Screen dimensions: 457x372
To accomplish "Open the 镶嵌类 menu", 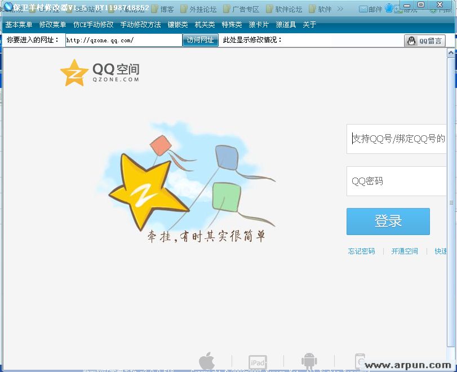I will pyautogui.click(x=178, y=25).
